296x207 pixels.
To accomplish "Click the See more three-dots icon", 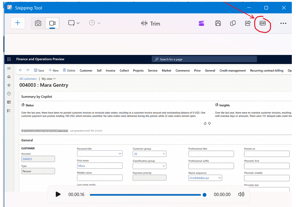I will tap(283, 23).
